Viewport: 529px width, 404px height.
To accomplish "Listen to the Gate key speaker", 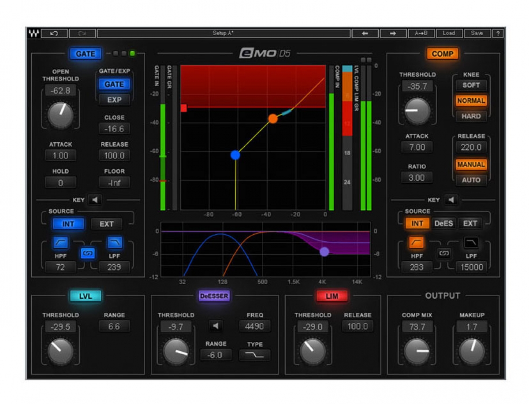I will 94,200.
